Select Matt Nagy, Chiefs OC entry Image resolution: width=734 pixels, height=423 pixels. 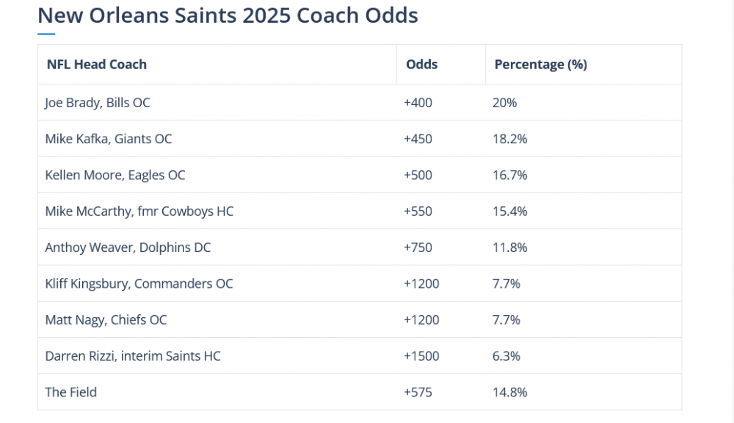click(106, 320)
